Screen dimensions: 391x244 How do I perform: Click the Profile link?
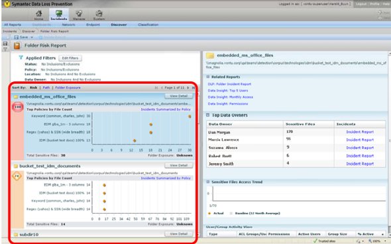(374, 4)
